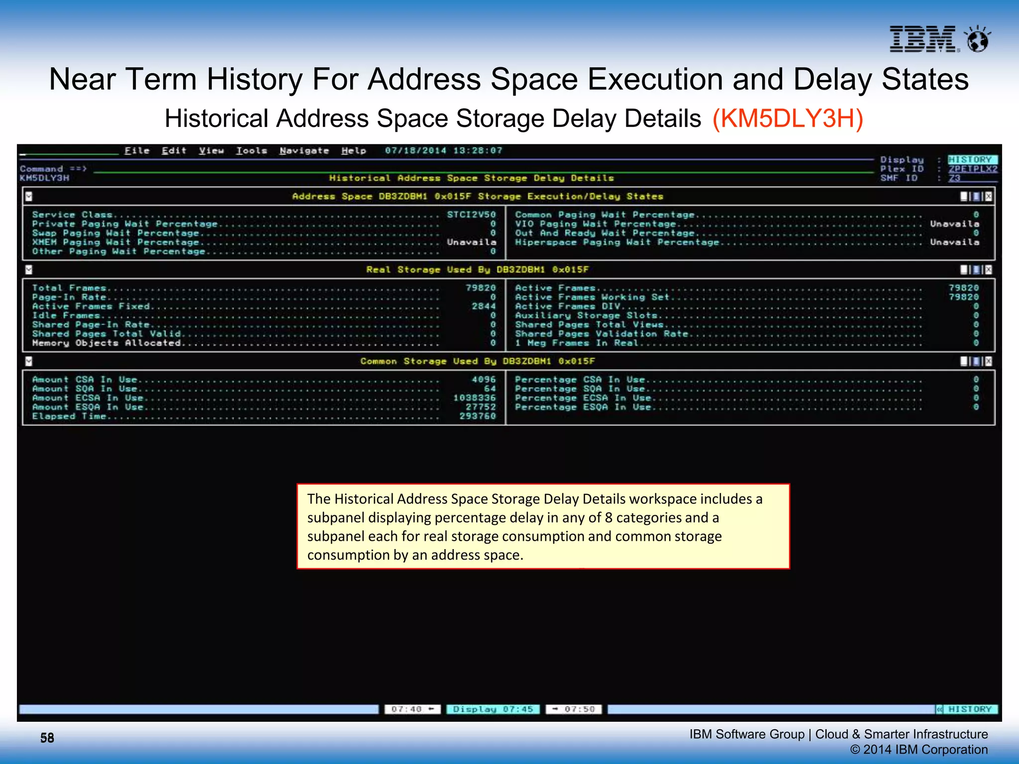Click the Auxiliary Storage Slots row

pyautogui.click(x=747, y=315)
